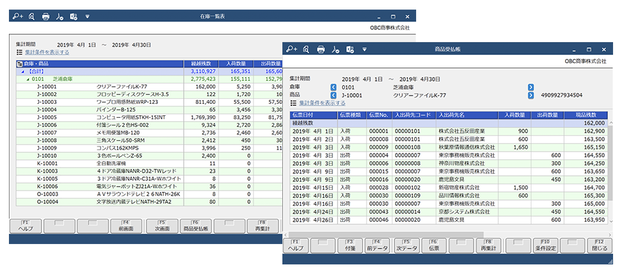The width and height of the screenshot is (622, 274).
Task: Click the F6 商品受払帳 button
Action: click(x=196, y=226)
